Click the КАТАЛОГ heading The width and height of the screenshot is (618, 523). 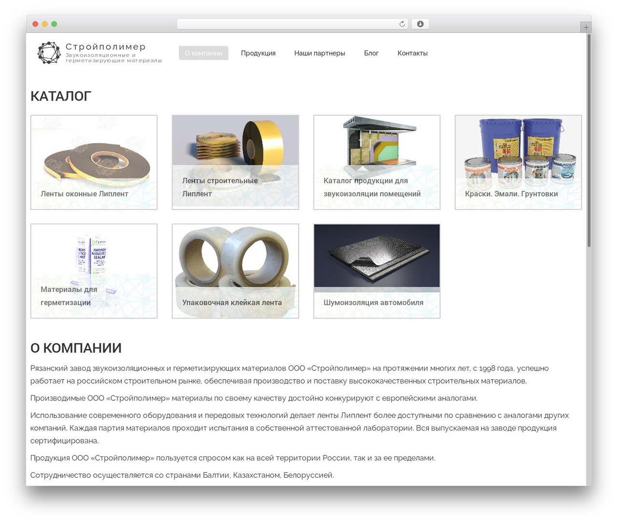click(x=61, y=96)
